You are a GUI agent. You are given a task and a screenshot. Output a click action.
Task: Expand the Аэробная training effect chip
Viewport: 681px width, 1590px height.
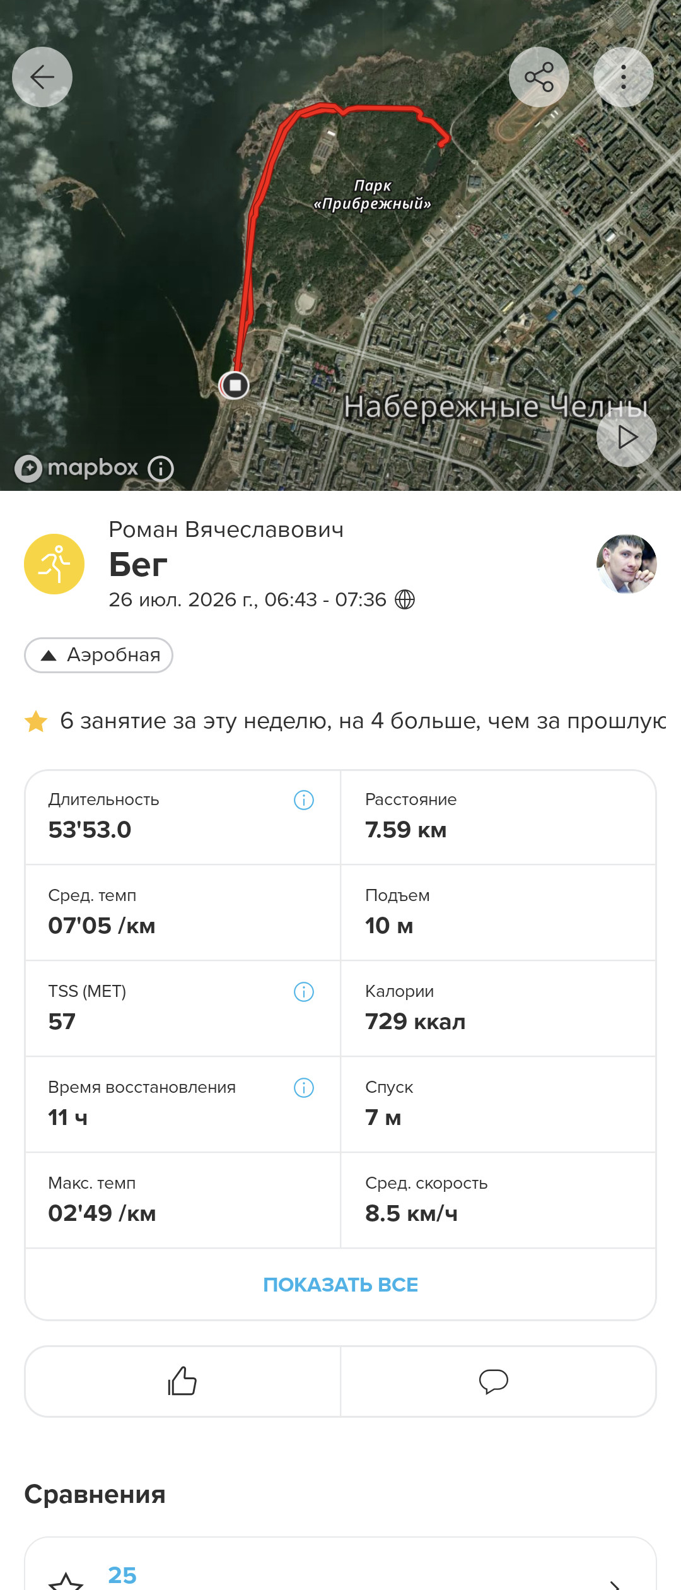point(98,655)
